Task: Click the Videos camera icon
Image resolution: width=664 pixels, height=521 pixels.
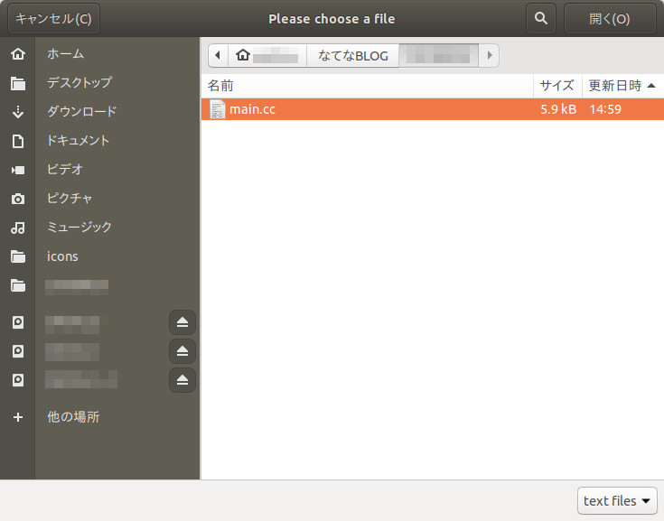Action: (x=18, y=170)
